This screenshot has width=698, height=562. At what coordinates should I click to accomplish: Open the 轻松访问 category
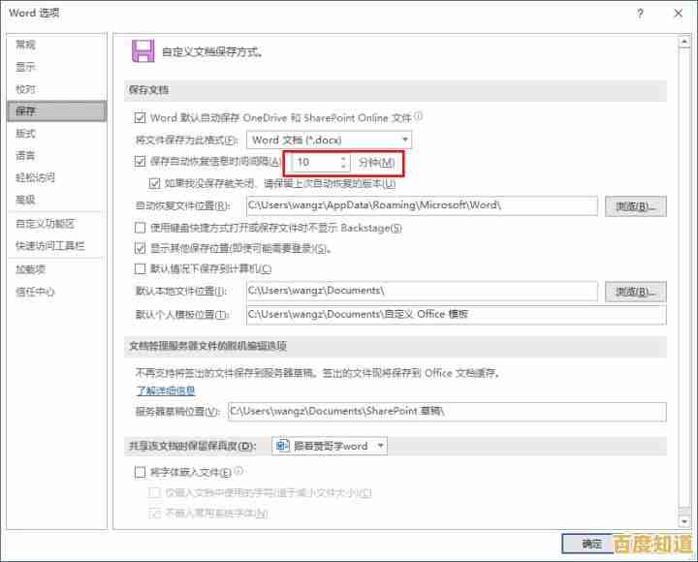point(35,177)
